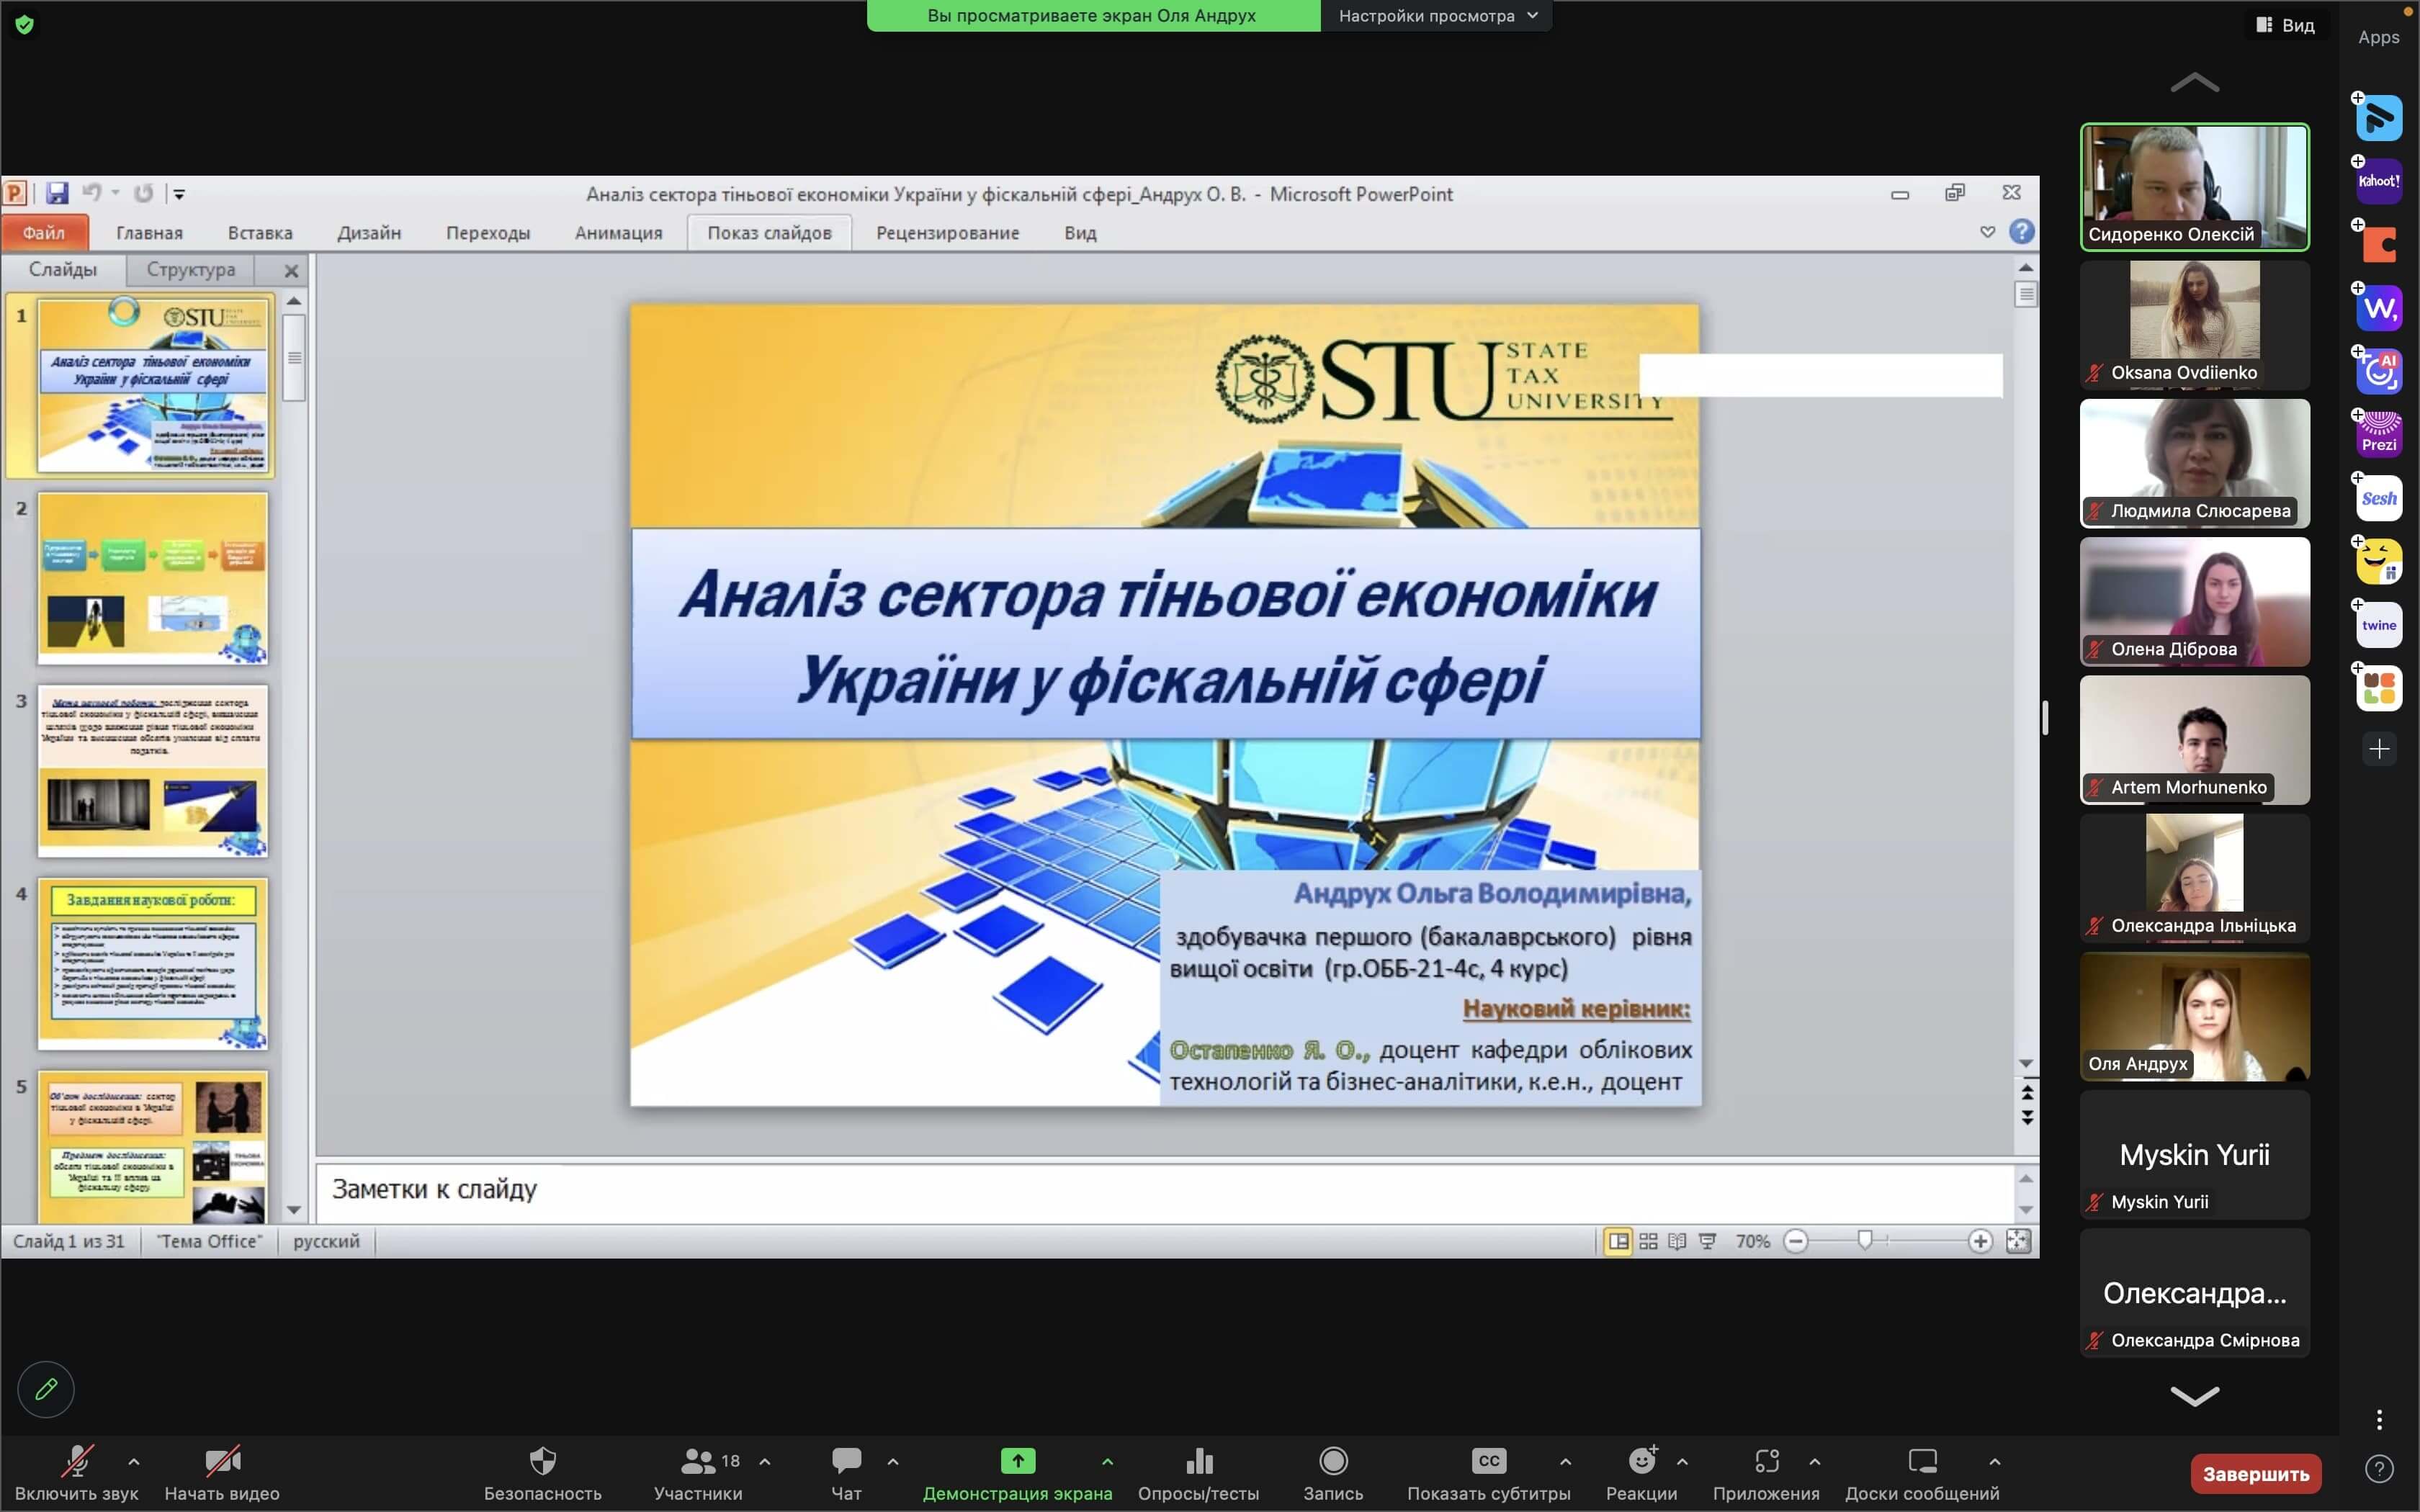Show previous participants with up chevron
The height and width of the screenshot is (1512, 2420).
[x=2194, y=82]
